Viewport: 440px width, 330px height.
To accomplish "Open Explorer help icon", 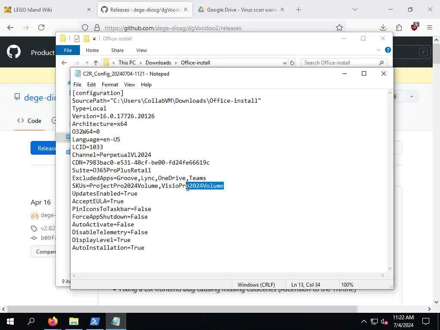I will point(388,50).
